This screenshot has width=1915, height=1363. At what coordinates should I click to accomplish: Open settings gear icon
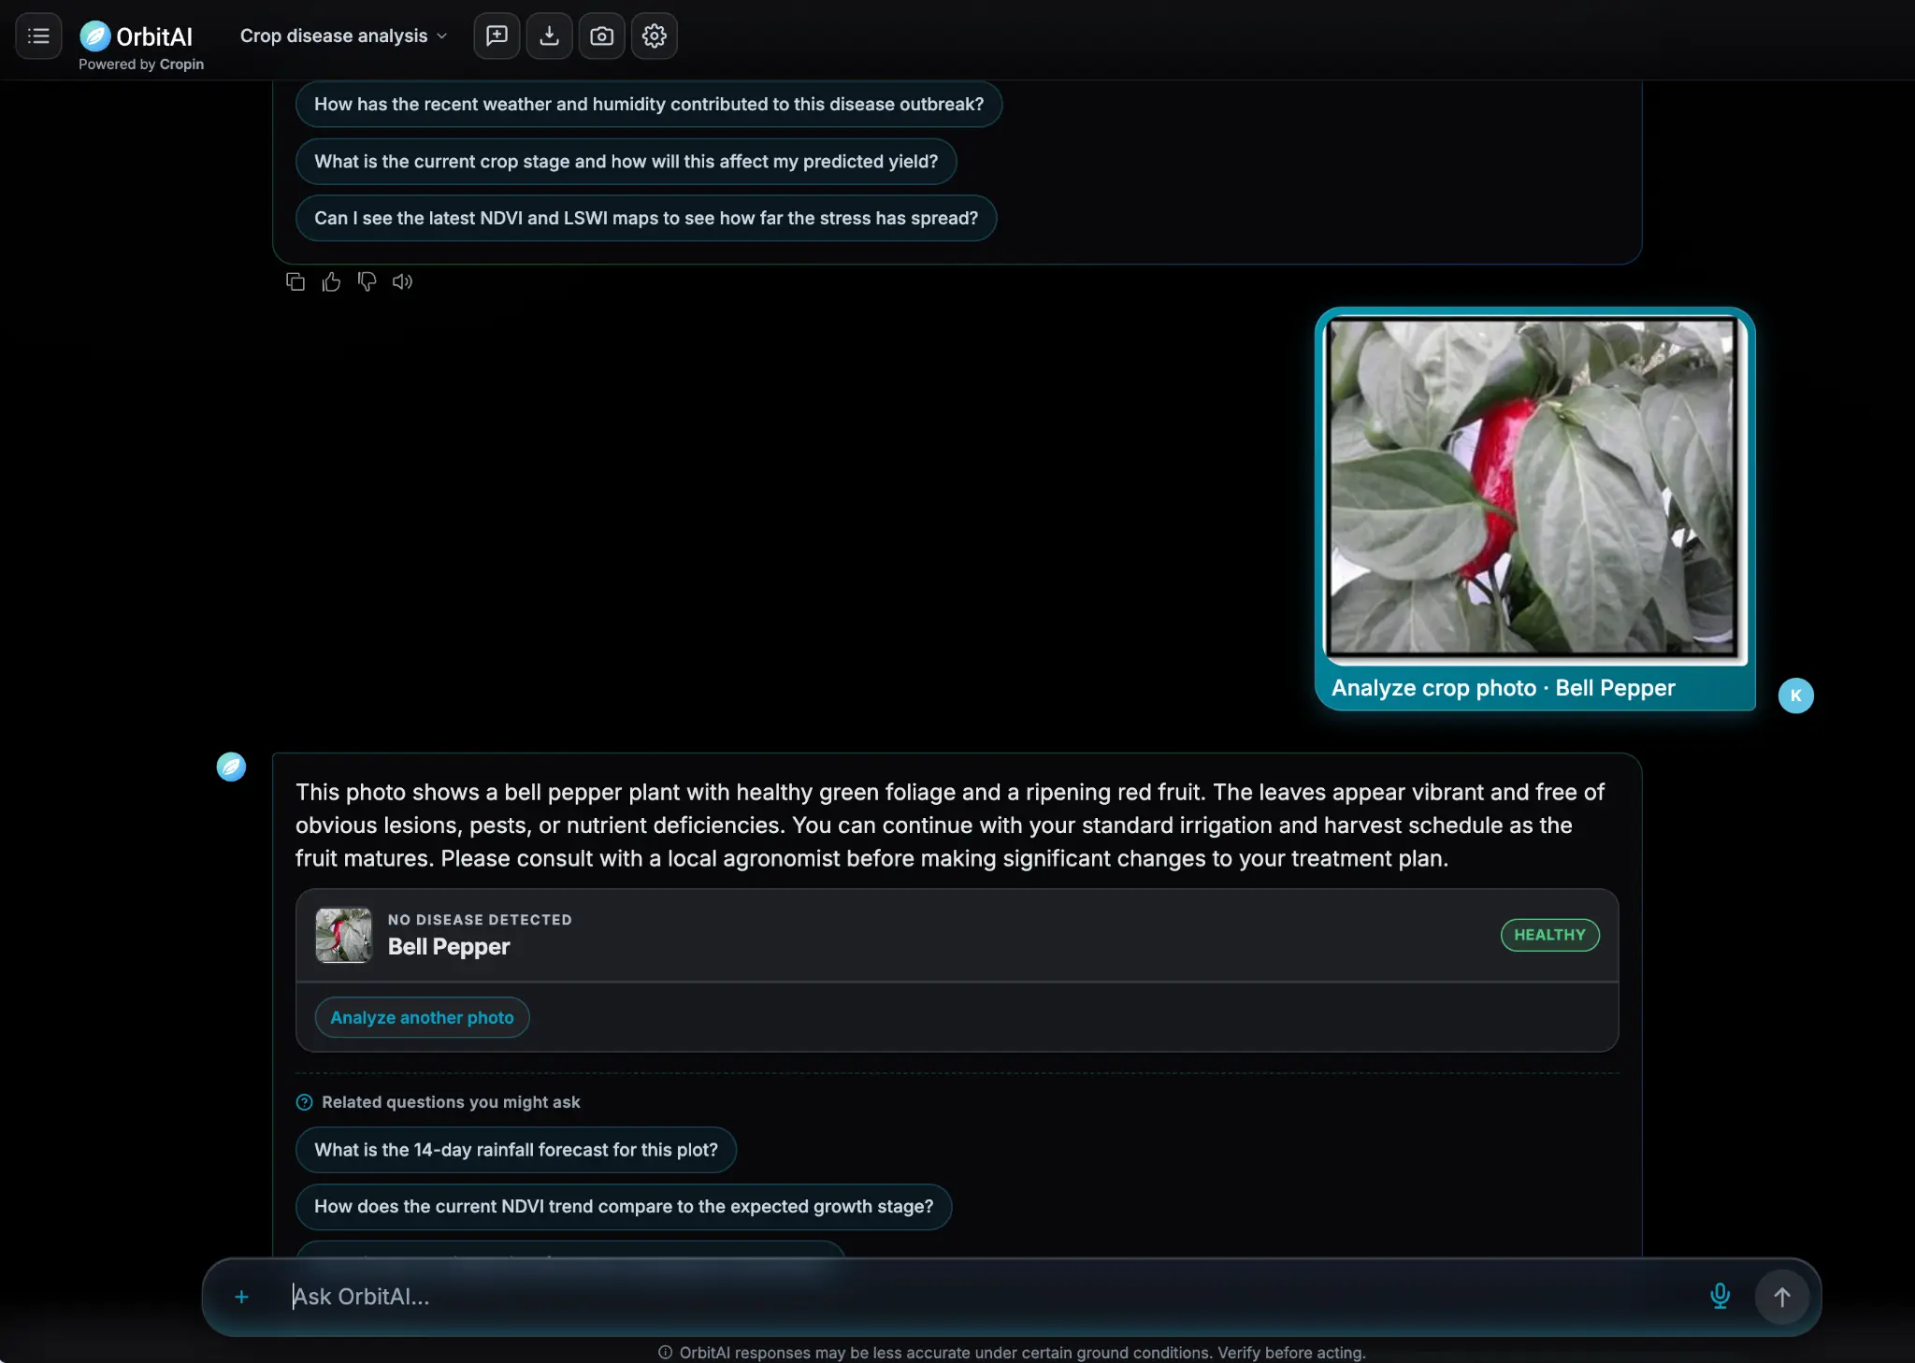tap(654, 36)
